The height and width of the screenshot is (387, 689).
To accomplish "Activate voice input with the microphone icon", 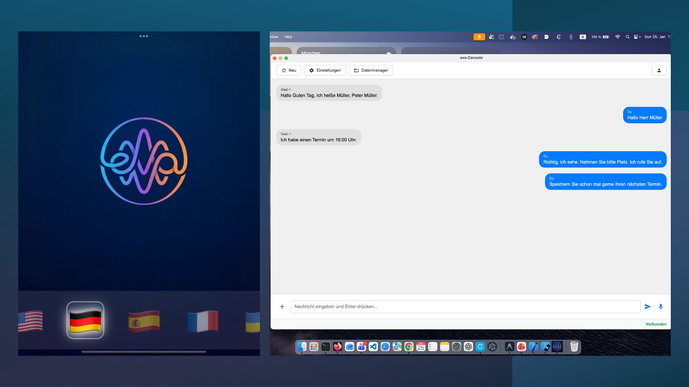I will click(660, 306).
